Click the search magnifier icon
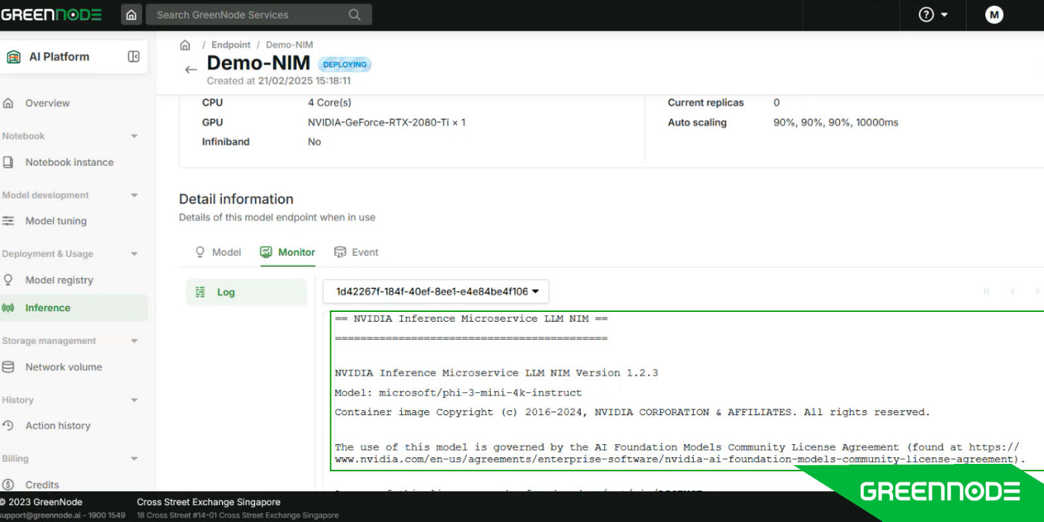1044x522 pixels. click(354, 14)
